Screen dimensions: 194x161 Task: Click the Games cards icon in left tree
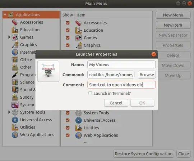click(15, 37)
